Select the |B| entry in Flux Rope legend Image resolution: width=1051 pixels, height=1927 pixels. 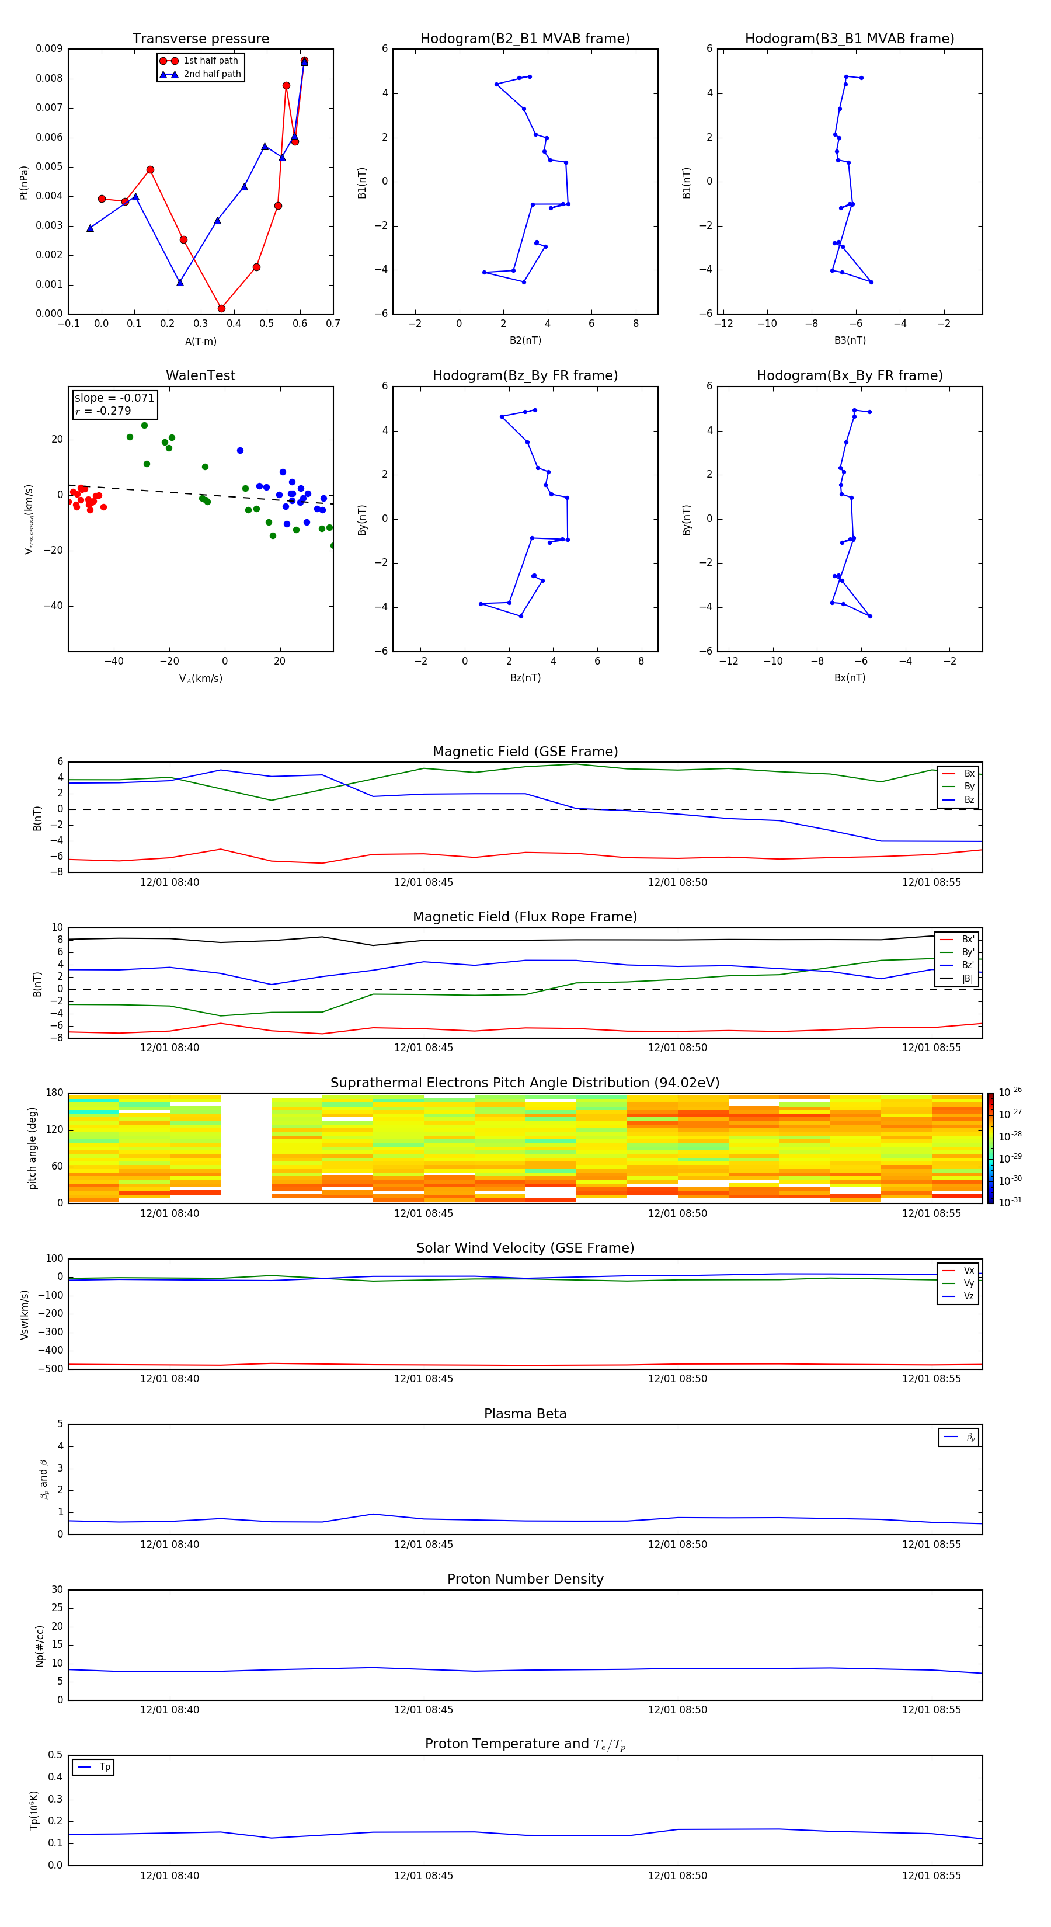pyautogui.click(x=958, y=979)
